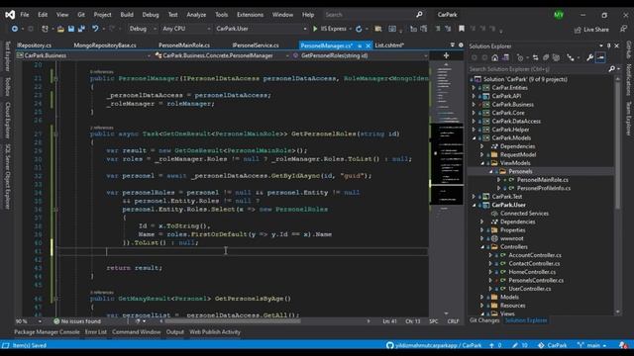This screenshot has width=634, height=356.
Task: Pin PersonelManager.cs tab with the pin icon
Action: [x=360, y=45]
